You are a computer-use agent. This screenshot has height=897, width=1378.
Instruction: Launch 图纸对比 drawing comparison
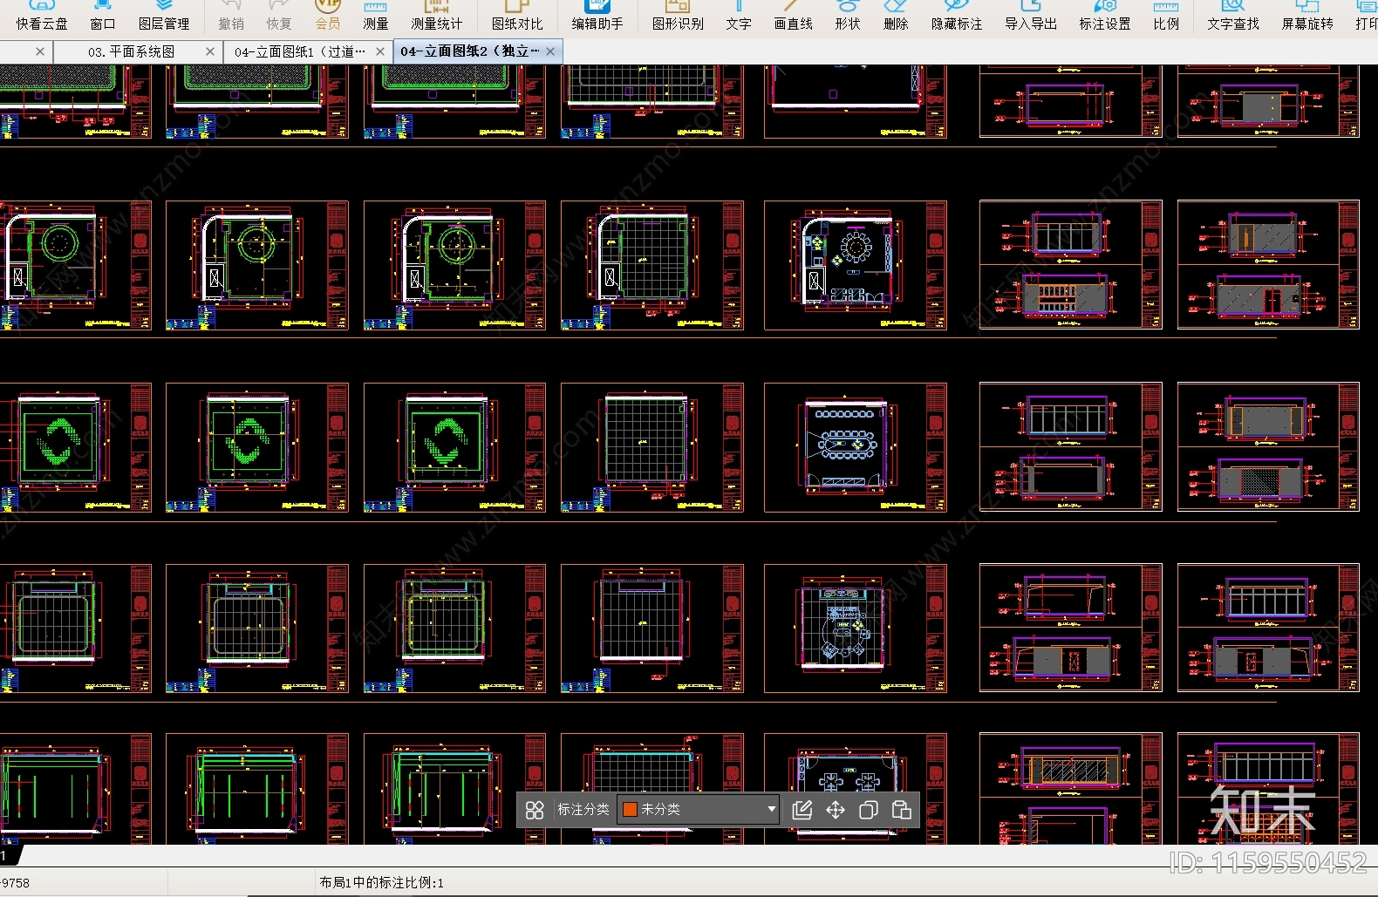(516, 16)
